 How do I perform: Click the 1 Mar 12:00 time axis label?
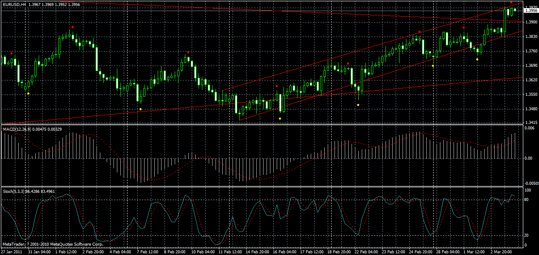pos(476,252)
